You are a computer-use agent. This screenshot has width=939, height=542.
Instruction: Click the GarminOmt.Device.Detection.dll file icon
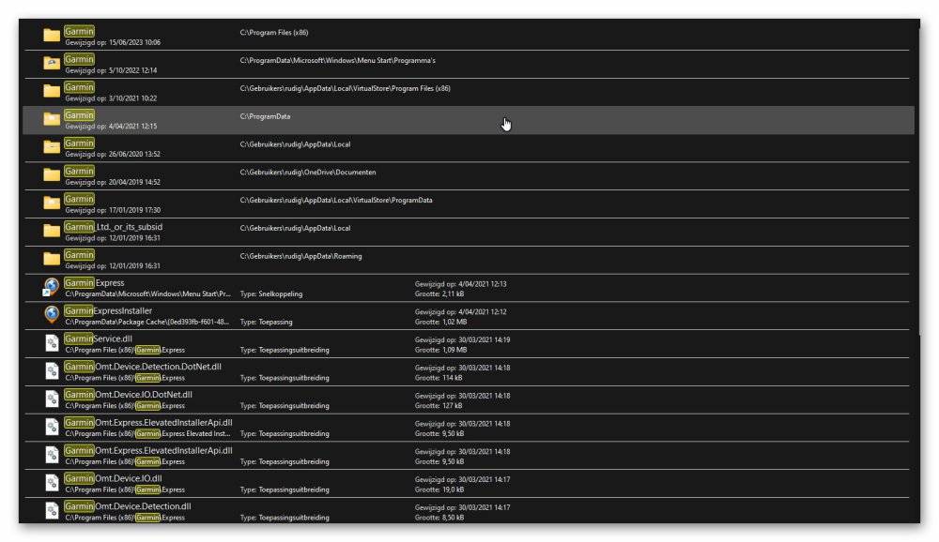coord(52,511)
